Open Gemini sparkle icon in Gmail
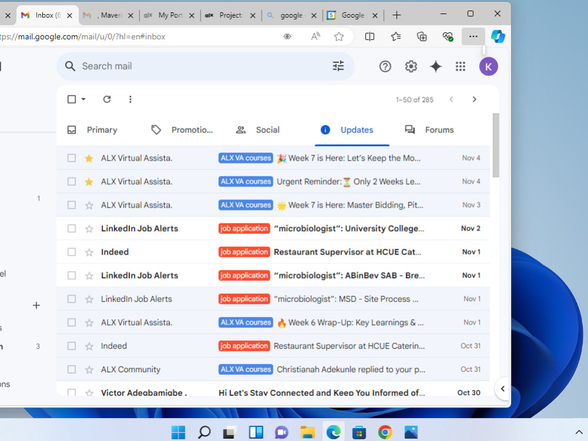This screenshot has height=441, width=588. (x=436, y=66)
